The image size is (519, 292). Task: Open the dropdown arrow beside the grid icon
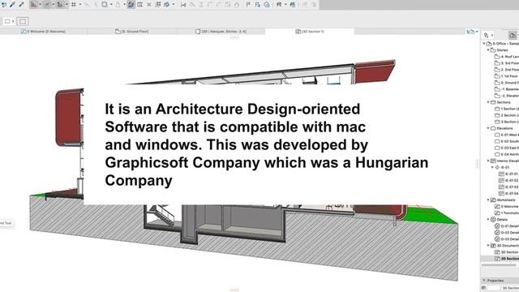(x=80, y=5)
